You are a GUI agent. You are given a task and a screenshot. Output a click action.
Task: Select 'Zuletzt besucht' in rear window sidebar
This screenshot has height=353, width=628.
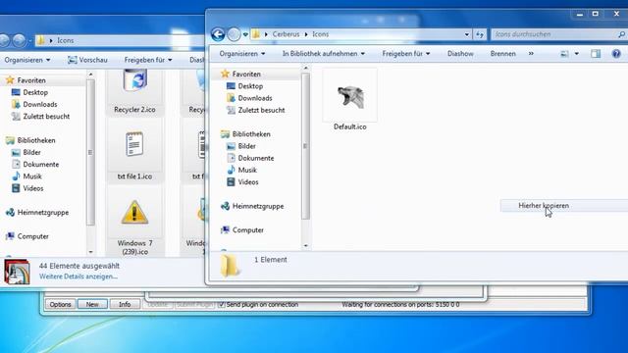[40, 117]
